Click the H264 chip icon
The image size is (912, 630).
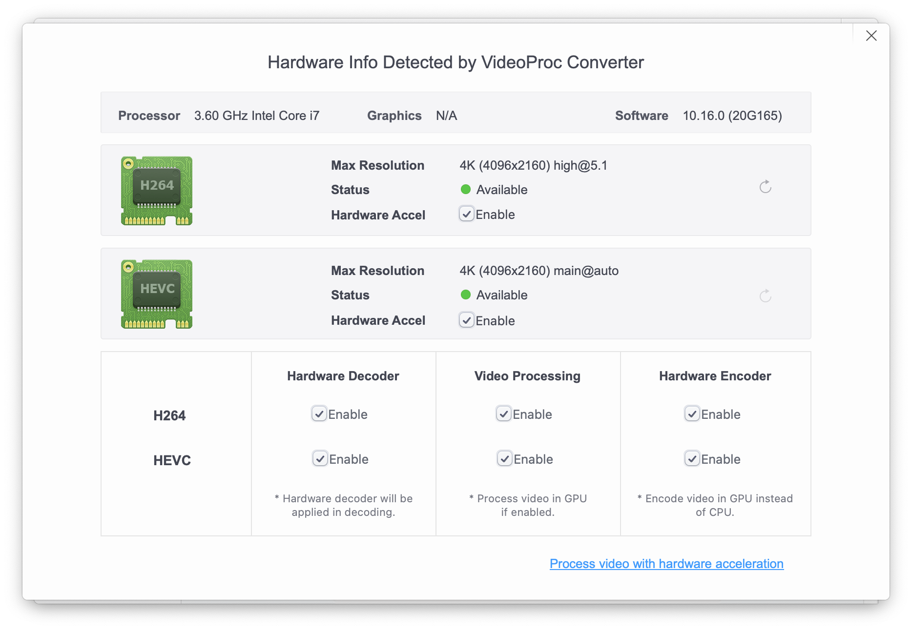[157, 191]
